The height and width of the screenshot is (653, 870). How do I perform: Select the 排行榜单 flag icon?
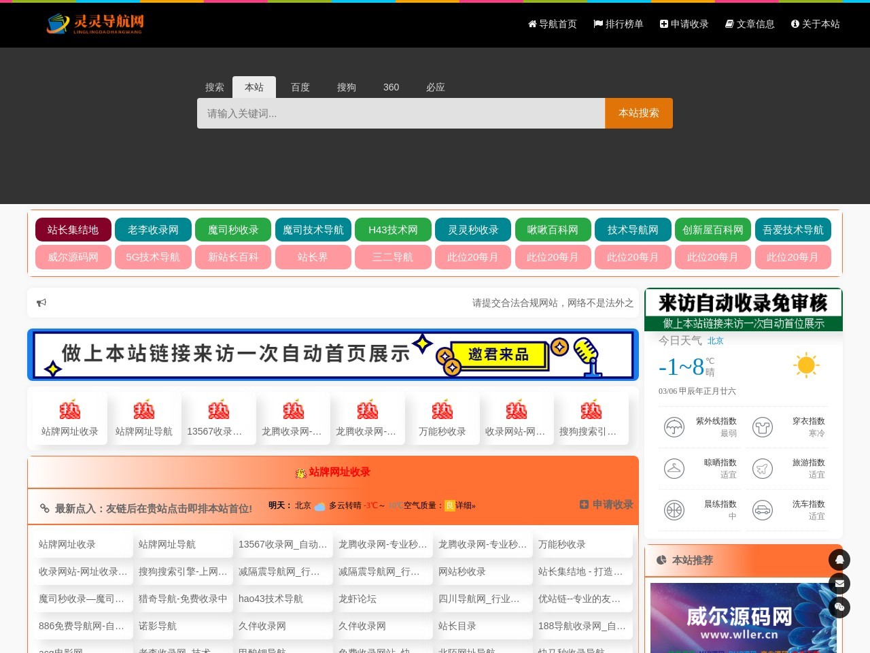597,24
